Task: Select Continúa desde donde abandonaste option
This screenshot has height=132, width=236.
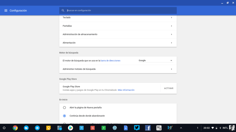Action: click(x=64, y=116)
